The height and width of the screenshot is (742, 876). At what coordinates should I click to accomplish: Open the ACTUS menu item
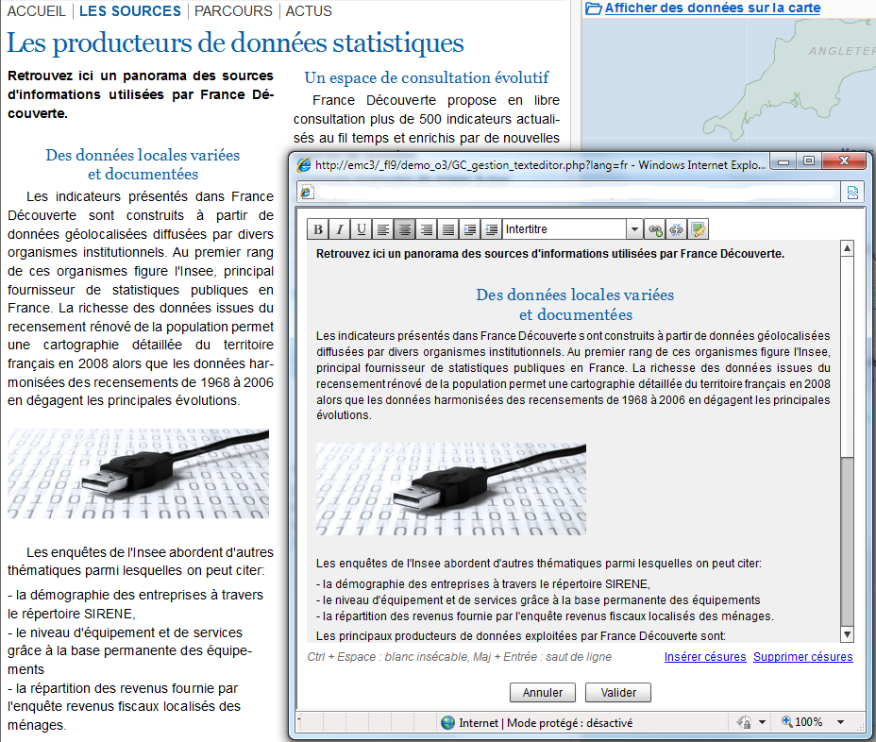pyautogui.click(x=309, y=11)
